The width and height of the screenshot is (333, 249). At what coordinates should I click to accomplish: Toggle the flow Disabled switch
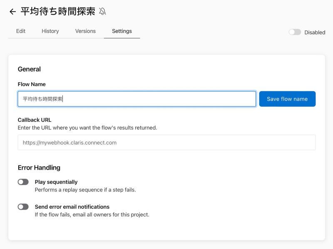pyautogui.click(x=295, y=32)
